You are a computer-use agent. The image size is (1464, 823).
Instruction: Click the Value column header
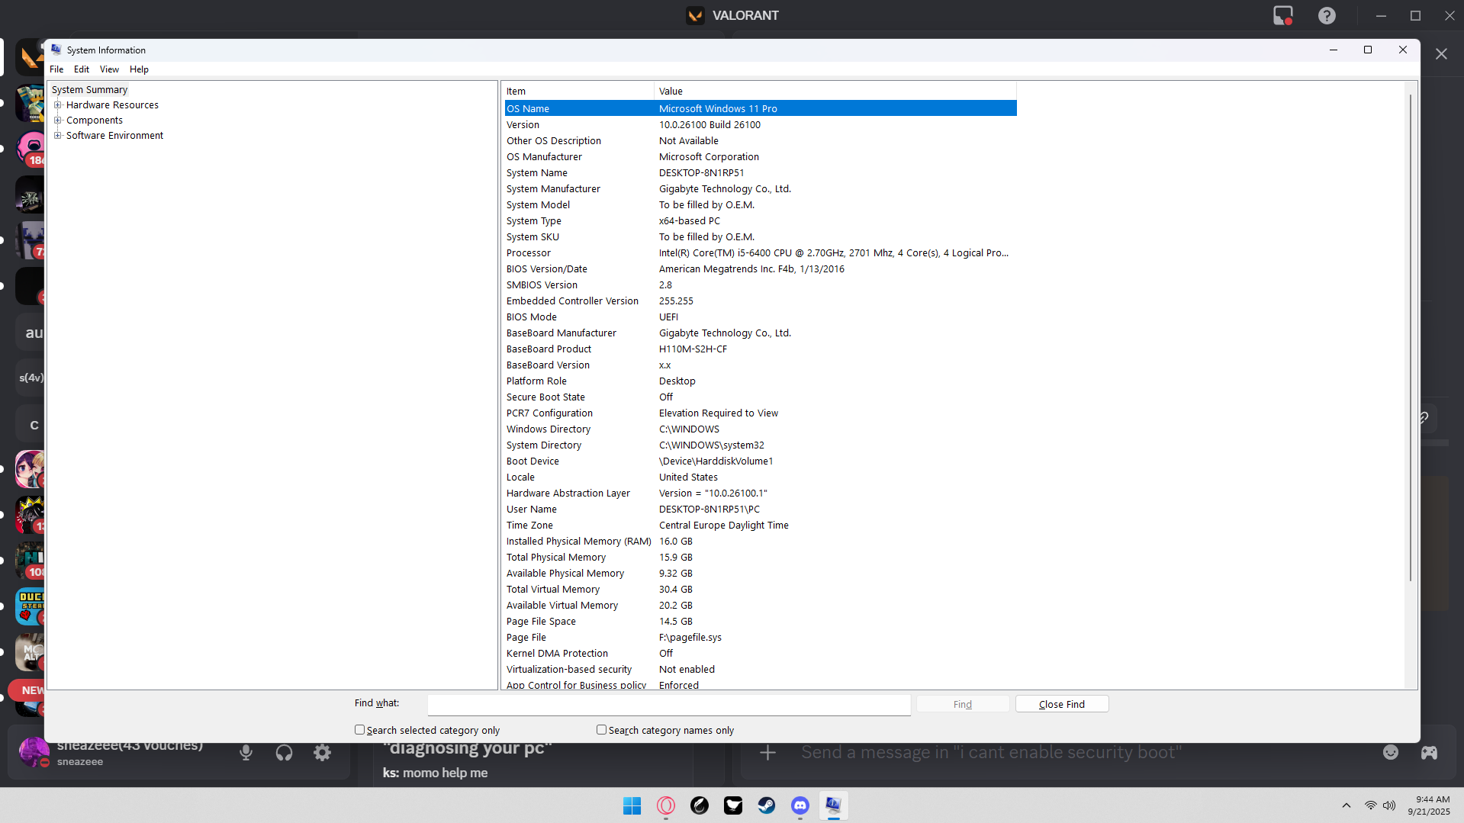pos(835,92)
